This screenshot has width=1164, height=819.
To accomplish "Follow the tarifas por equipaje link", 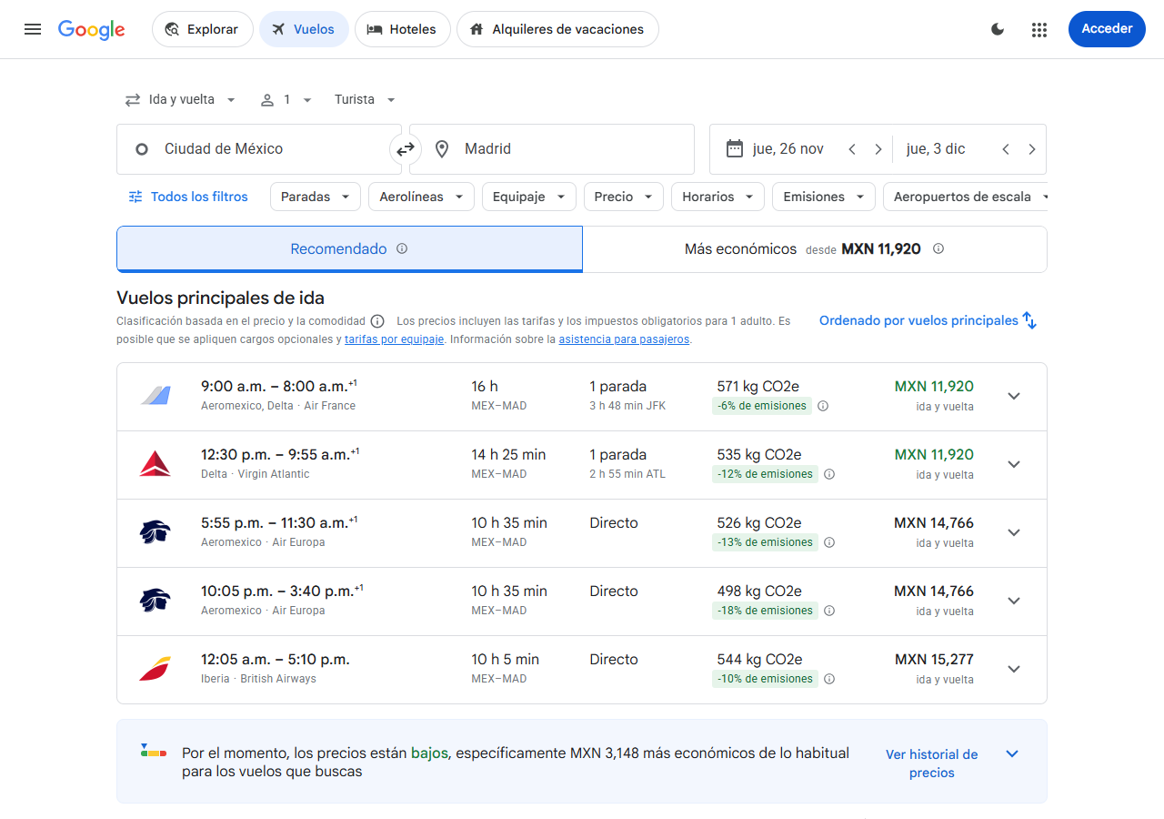I will coord(394,339).
